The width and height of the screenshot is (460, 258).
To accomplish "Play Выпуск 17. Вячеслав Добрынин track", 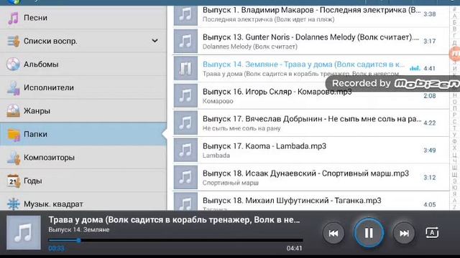I will tap(311, 123).
